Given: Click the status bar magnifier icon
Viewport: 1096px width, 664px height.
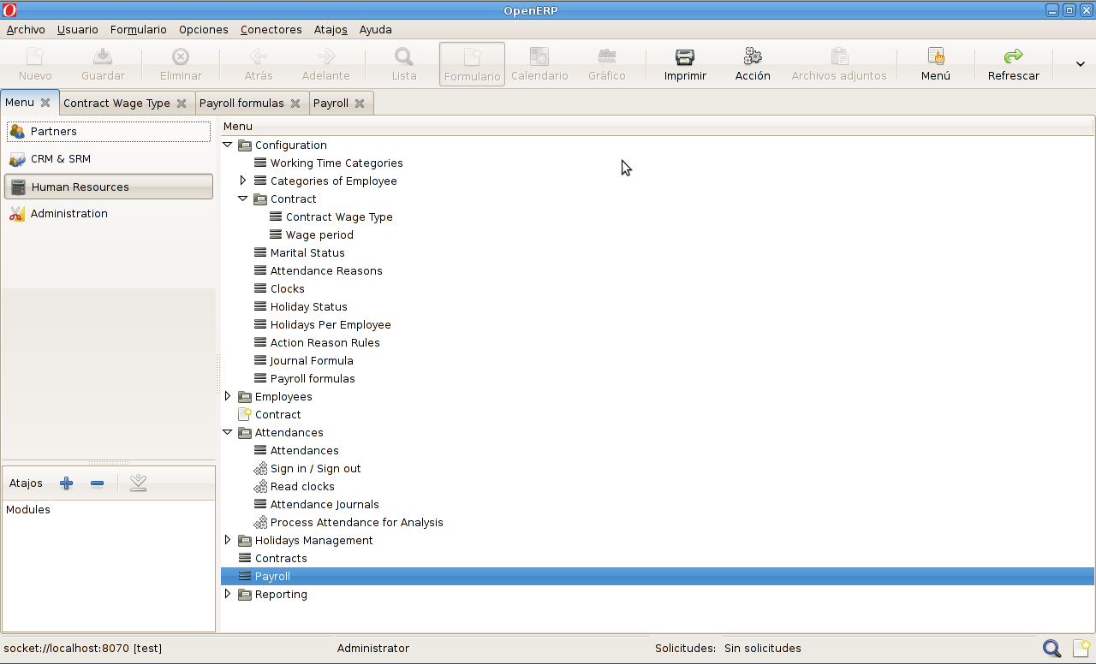Looking at the screenshot, I should pyautogui.click(x=1051, y=649).
